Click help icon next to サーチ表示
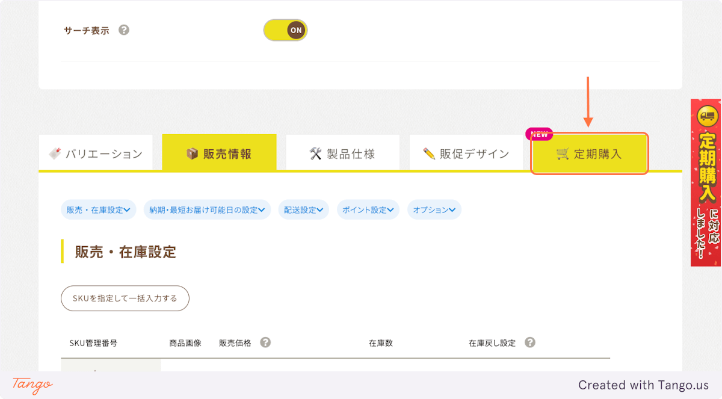 click(x=124, y=29)
